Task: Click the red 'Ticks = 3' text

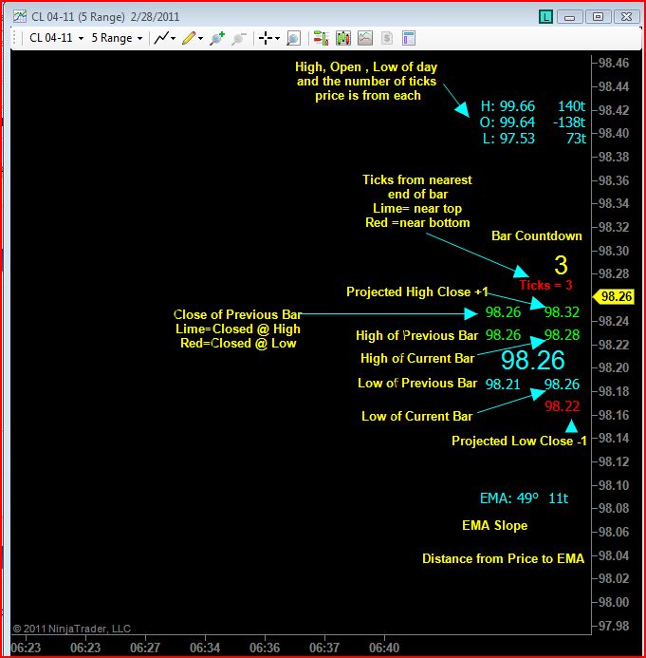Action: click(x=545, y=285)
